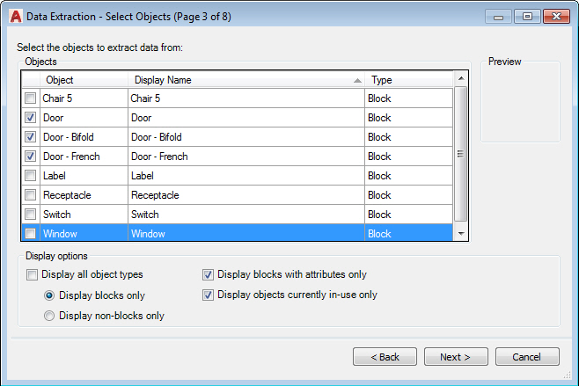Close the Data Extraction dialog

[556, 17]
